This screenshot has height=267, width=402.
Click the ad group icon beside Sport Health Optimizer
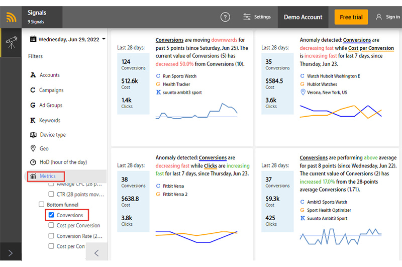point(303,210)
